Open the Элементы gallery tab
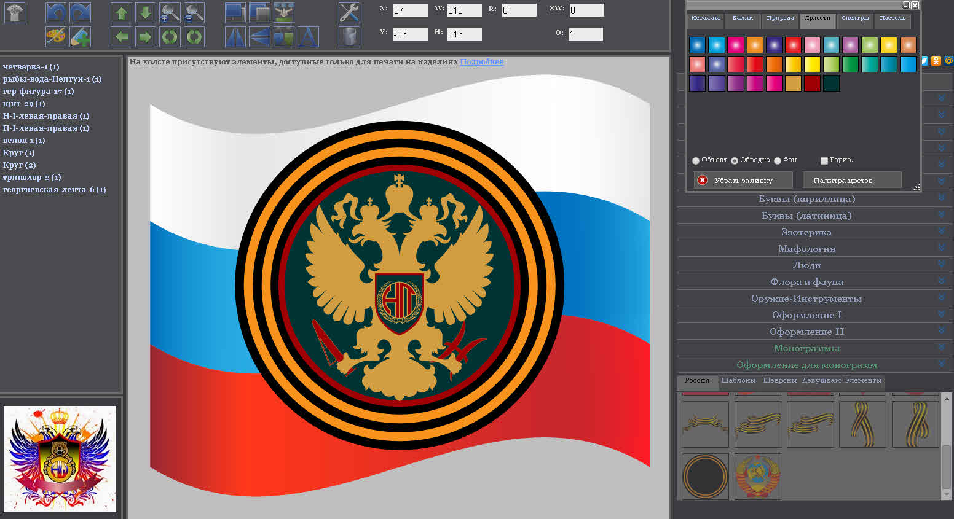954x519 pixels. coord(862,381)
